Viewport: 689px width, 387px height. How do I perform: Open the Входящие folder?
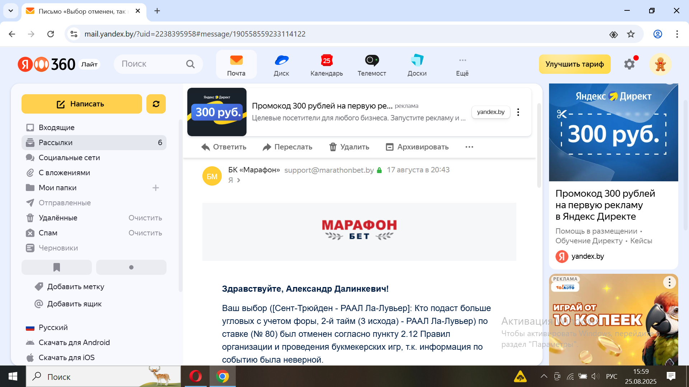click(x=94, y=128)
